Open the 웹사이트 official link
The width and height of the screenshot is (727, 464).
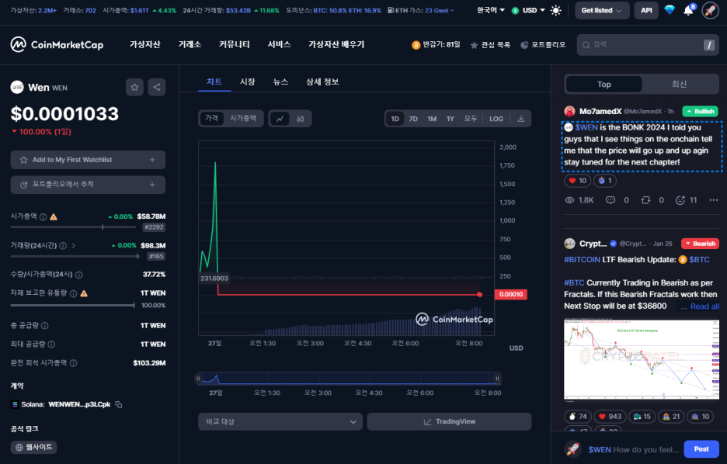coord(34,448)
